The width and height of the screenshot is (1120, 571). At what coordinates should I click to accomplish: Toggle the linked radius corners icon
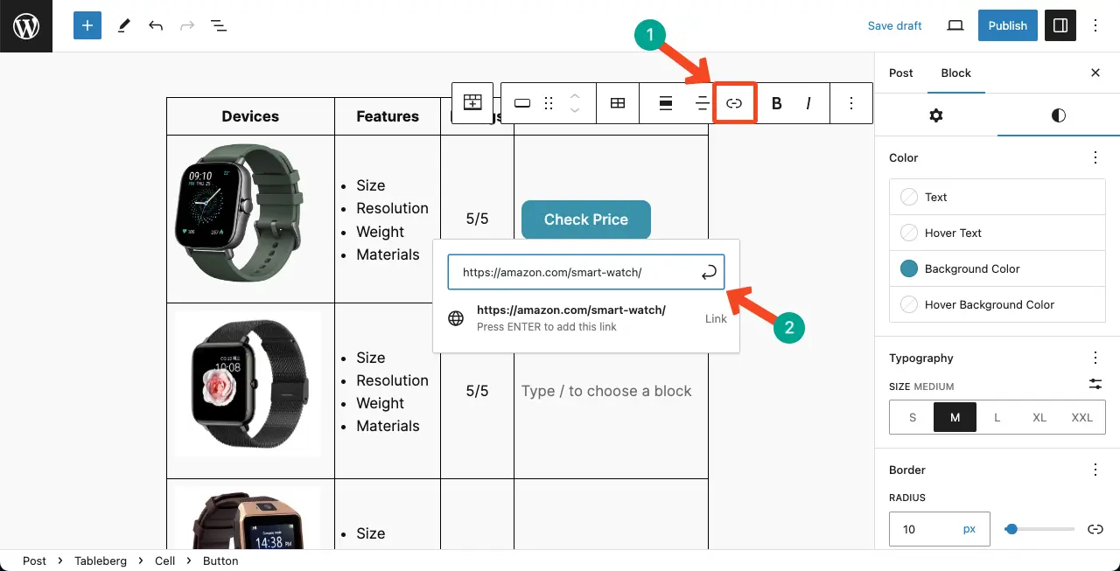pos(1095,529)
